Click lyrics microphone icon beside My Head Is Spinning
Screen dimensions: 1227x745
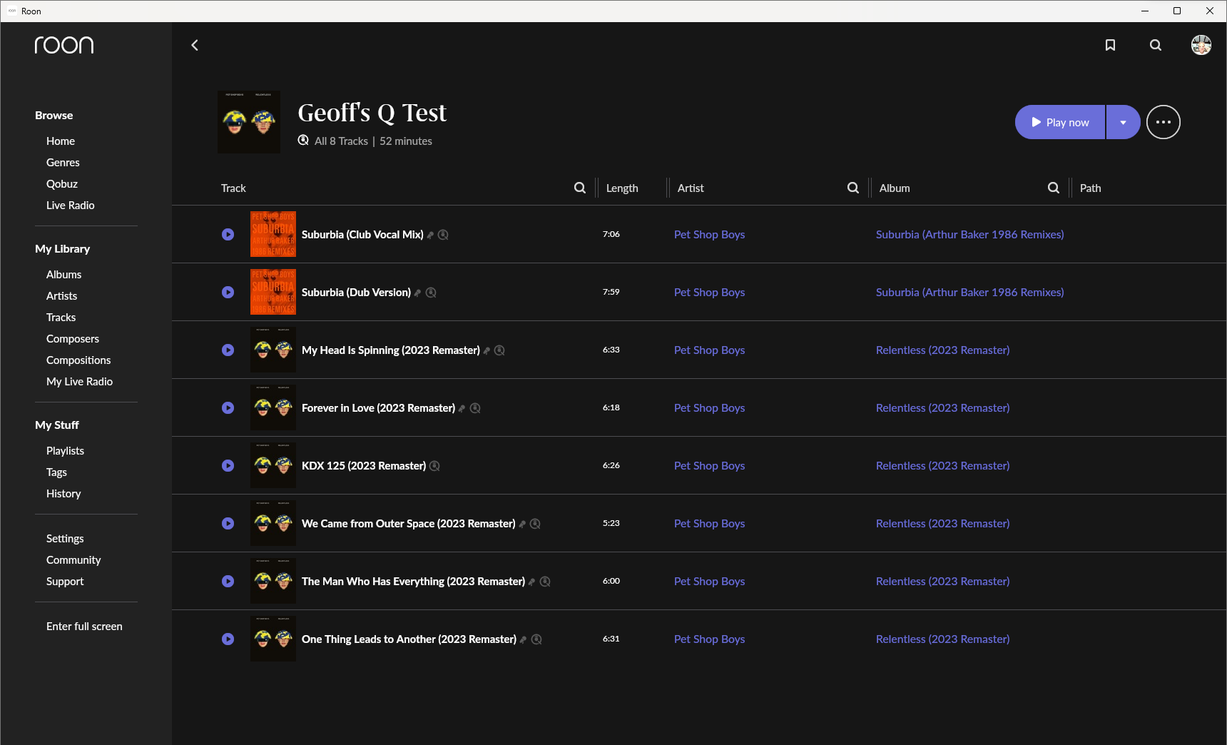click(x=487, y=350)
